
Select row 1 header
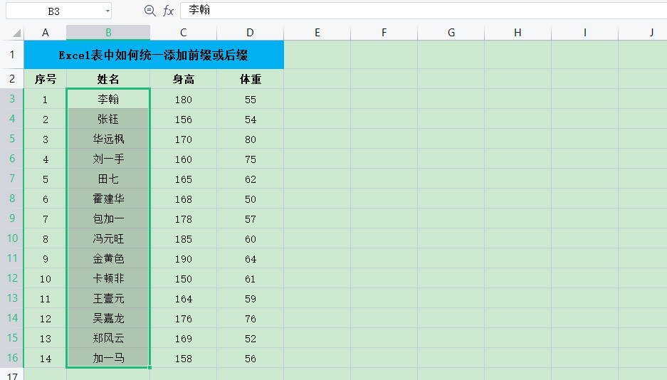point(12,55)
